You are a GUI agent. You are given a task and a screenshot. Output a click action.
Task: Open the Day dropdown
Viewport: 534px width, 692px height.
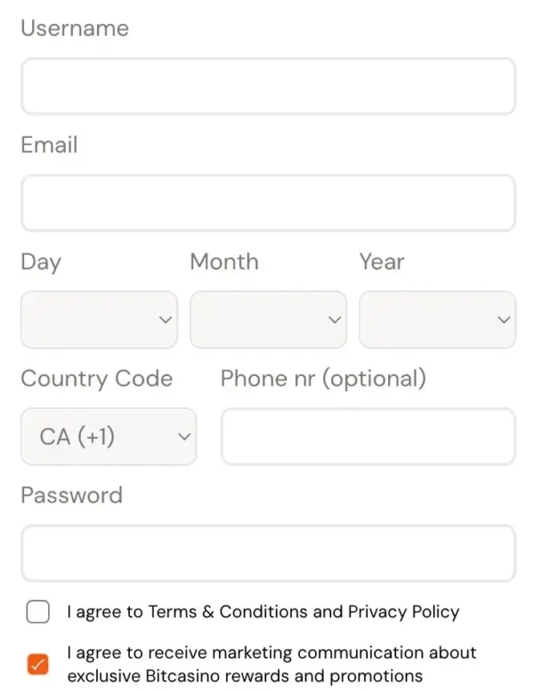click(99, 320)
